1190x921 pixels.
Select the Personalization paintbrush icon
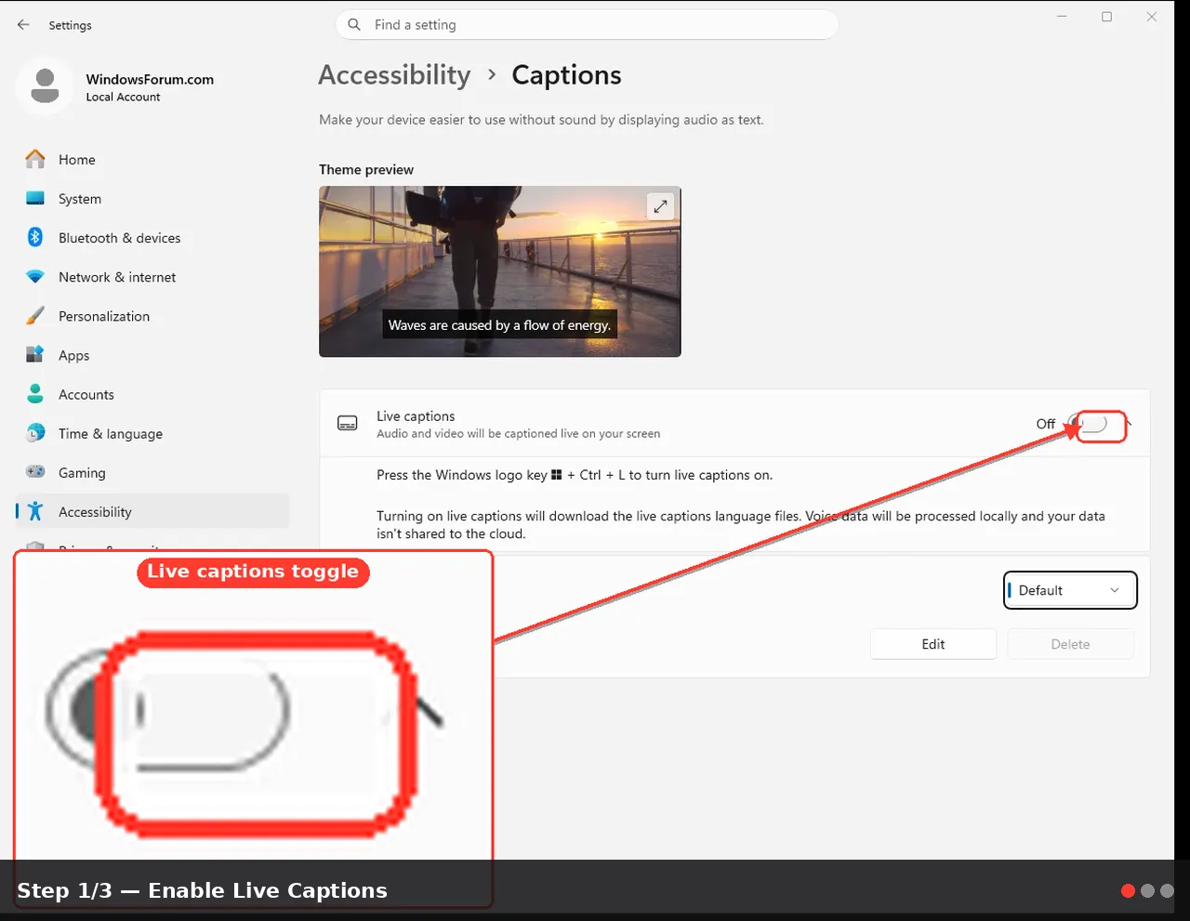coord(35,316)
